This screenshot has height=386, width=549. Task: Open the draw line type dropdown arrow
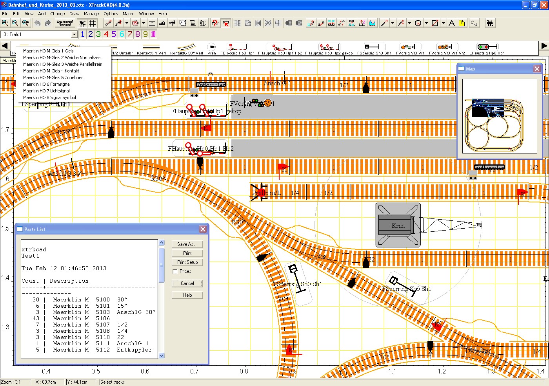tap(393, 23)
